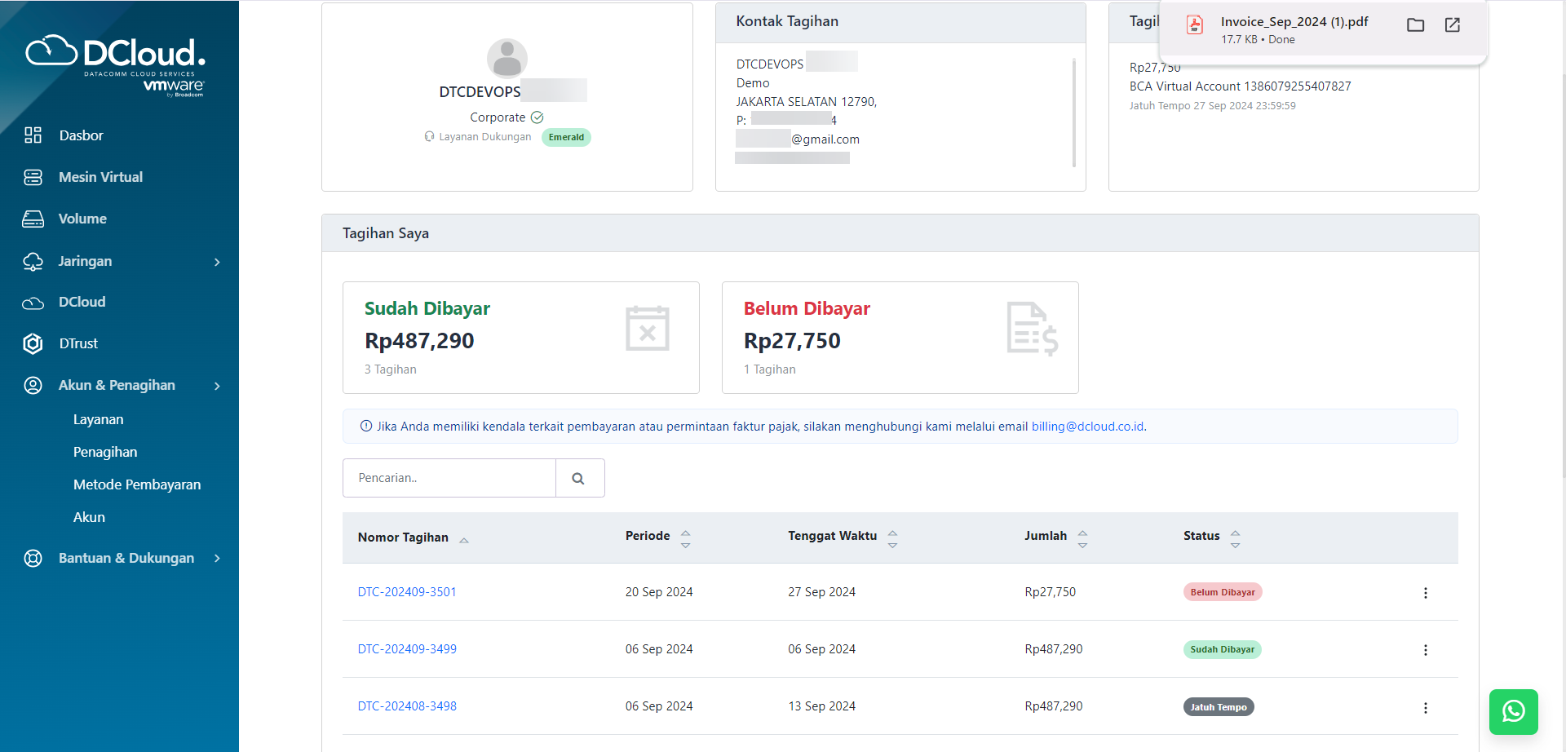
Task: Expand the Bantuan & Dukungan menu
Action: click(x=216, y=558)
